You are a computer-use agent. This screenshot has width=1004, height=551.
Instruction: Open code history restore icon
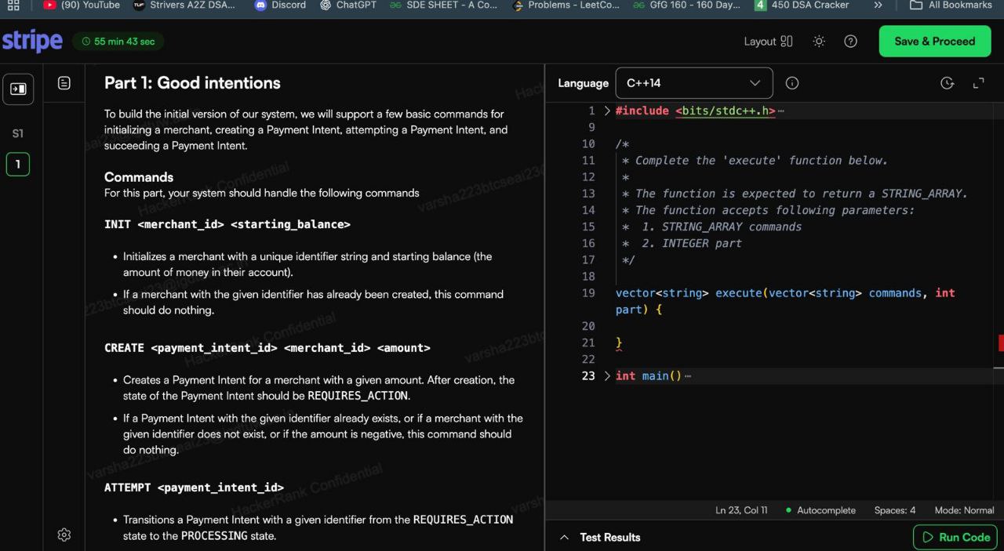[x=947, y=83]
